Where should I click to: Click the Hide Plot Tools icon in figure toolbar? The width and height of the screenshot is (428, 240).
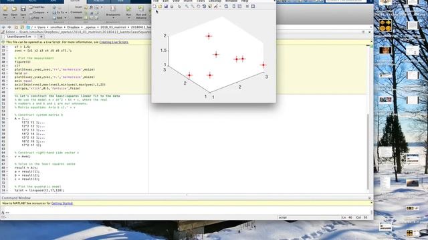coord(247,6)
